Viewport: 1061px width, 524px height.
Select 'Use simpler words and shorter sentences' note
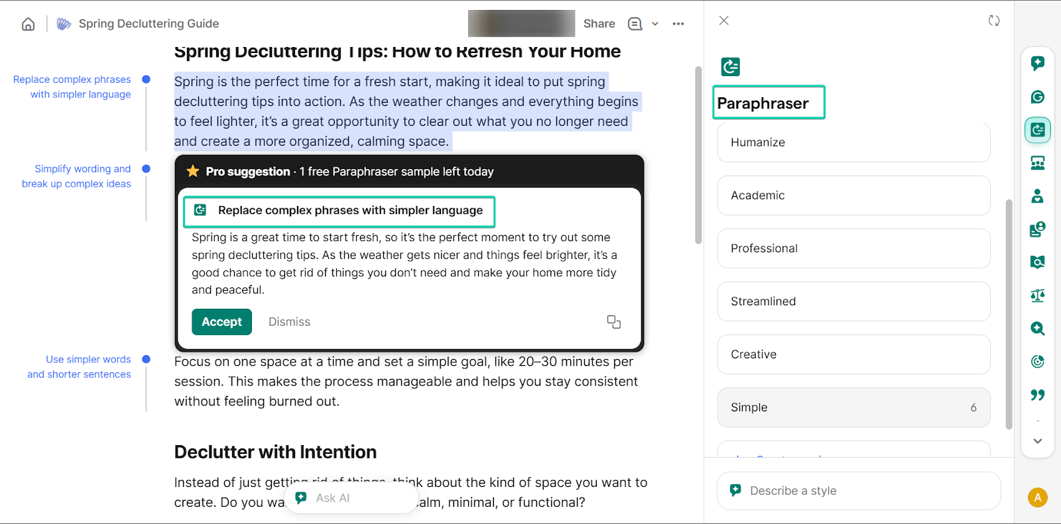point(79,366)
